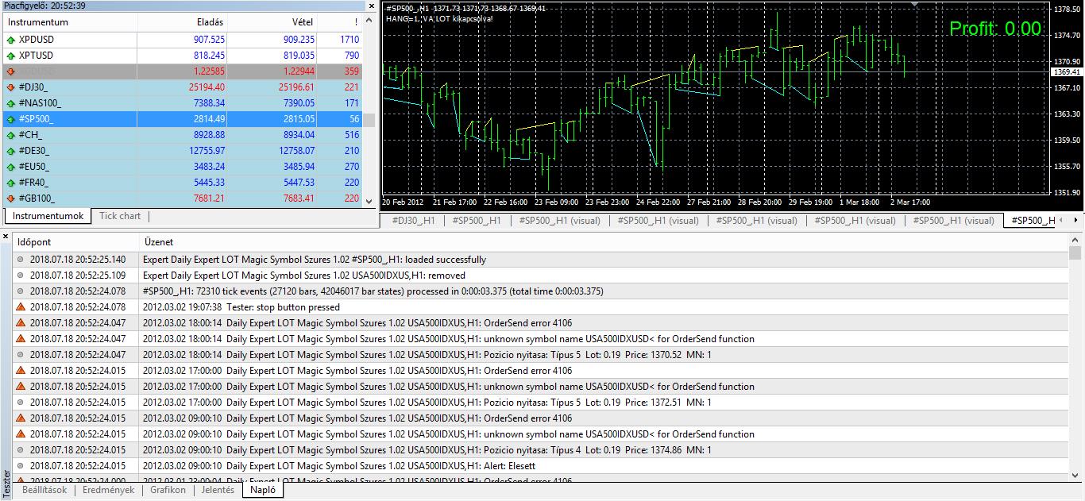This screenshot has width=1085, height=501.
Task: Open the Eredmények tester tab
Action: pos(108,490)
